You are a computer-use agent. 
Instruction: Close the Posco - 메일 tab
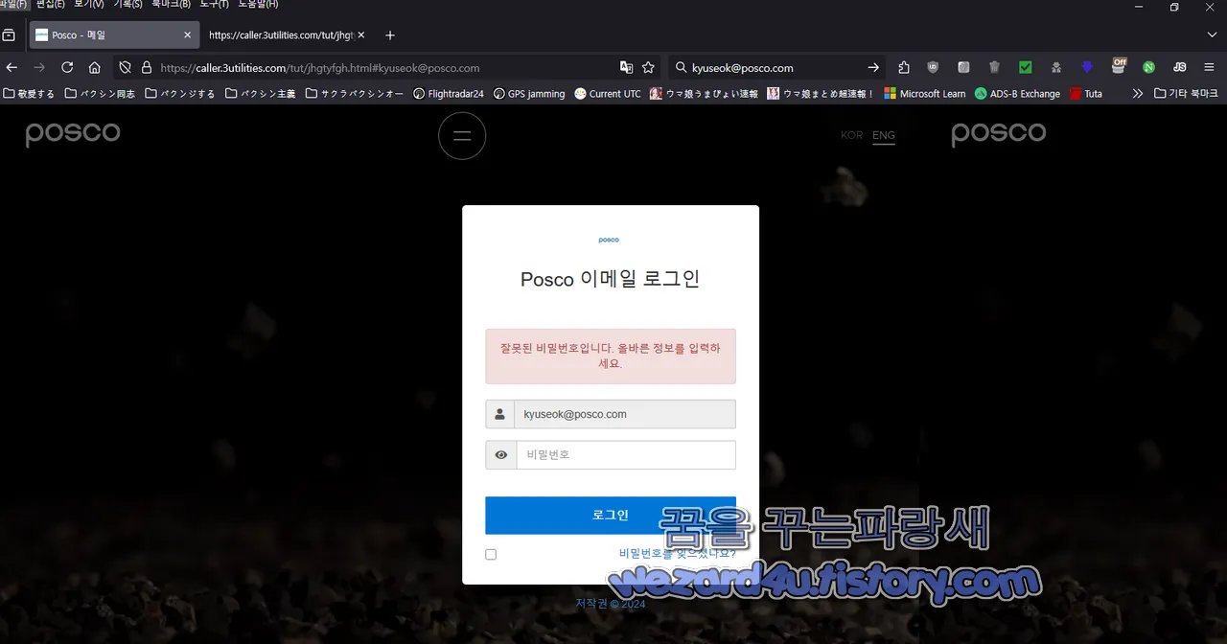pyautogui.click(x=187, y=35)
